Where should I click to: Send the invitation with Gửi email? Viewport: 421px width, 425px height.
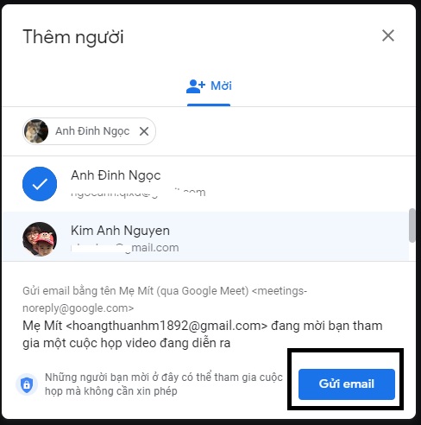pos(347,384)
